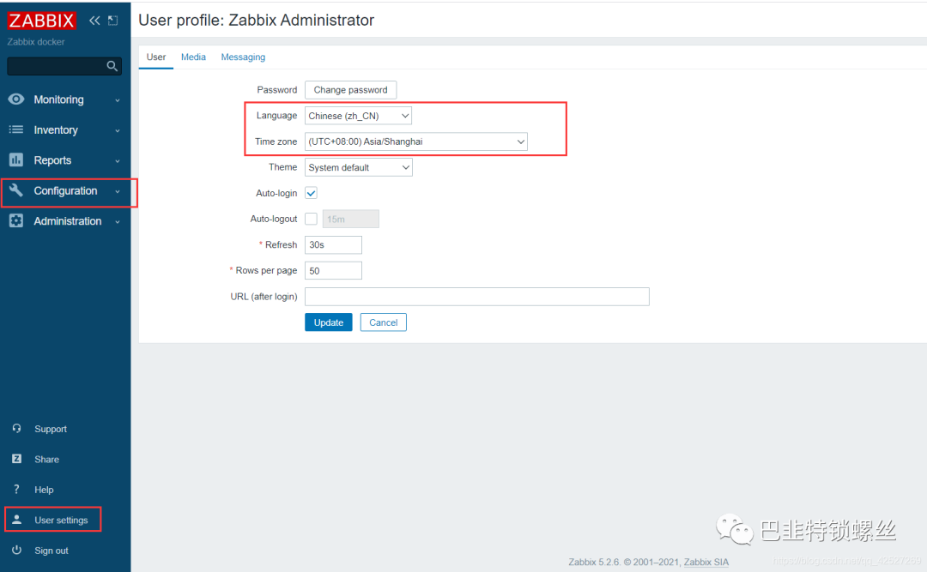Viewport: 927px width, 572px height.
Task: Click the URL (after login) input field
Action: [477, 297]
